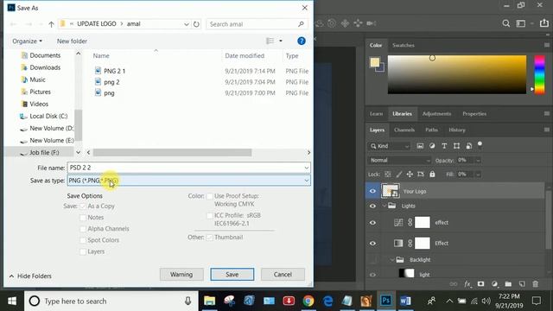Image resolution: width=553 pixels, height=311 pixels.
Task: Click the New folder button
Action: (72, 41)
